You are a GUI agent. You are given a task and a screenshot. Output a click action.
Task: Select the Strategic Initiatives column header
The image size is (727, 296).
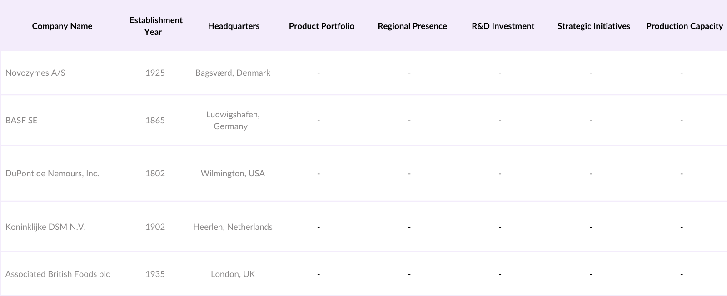tap(593, 26)
